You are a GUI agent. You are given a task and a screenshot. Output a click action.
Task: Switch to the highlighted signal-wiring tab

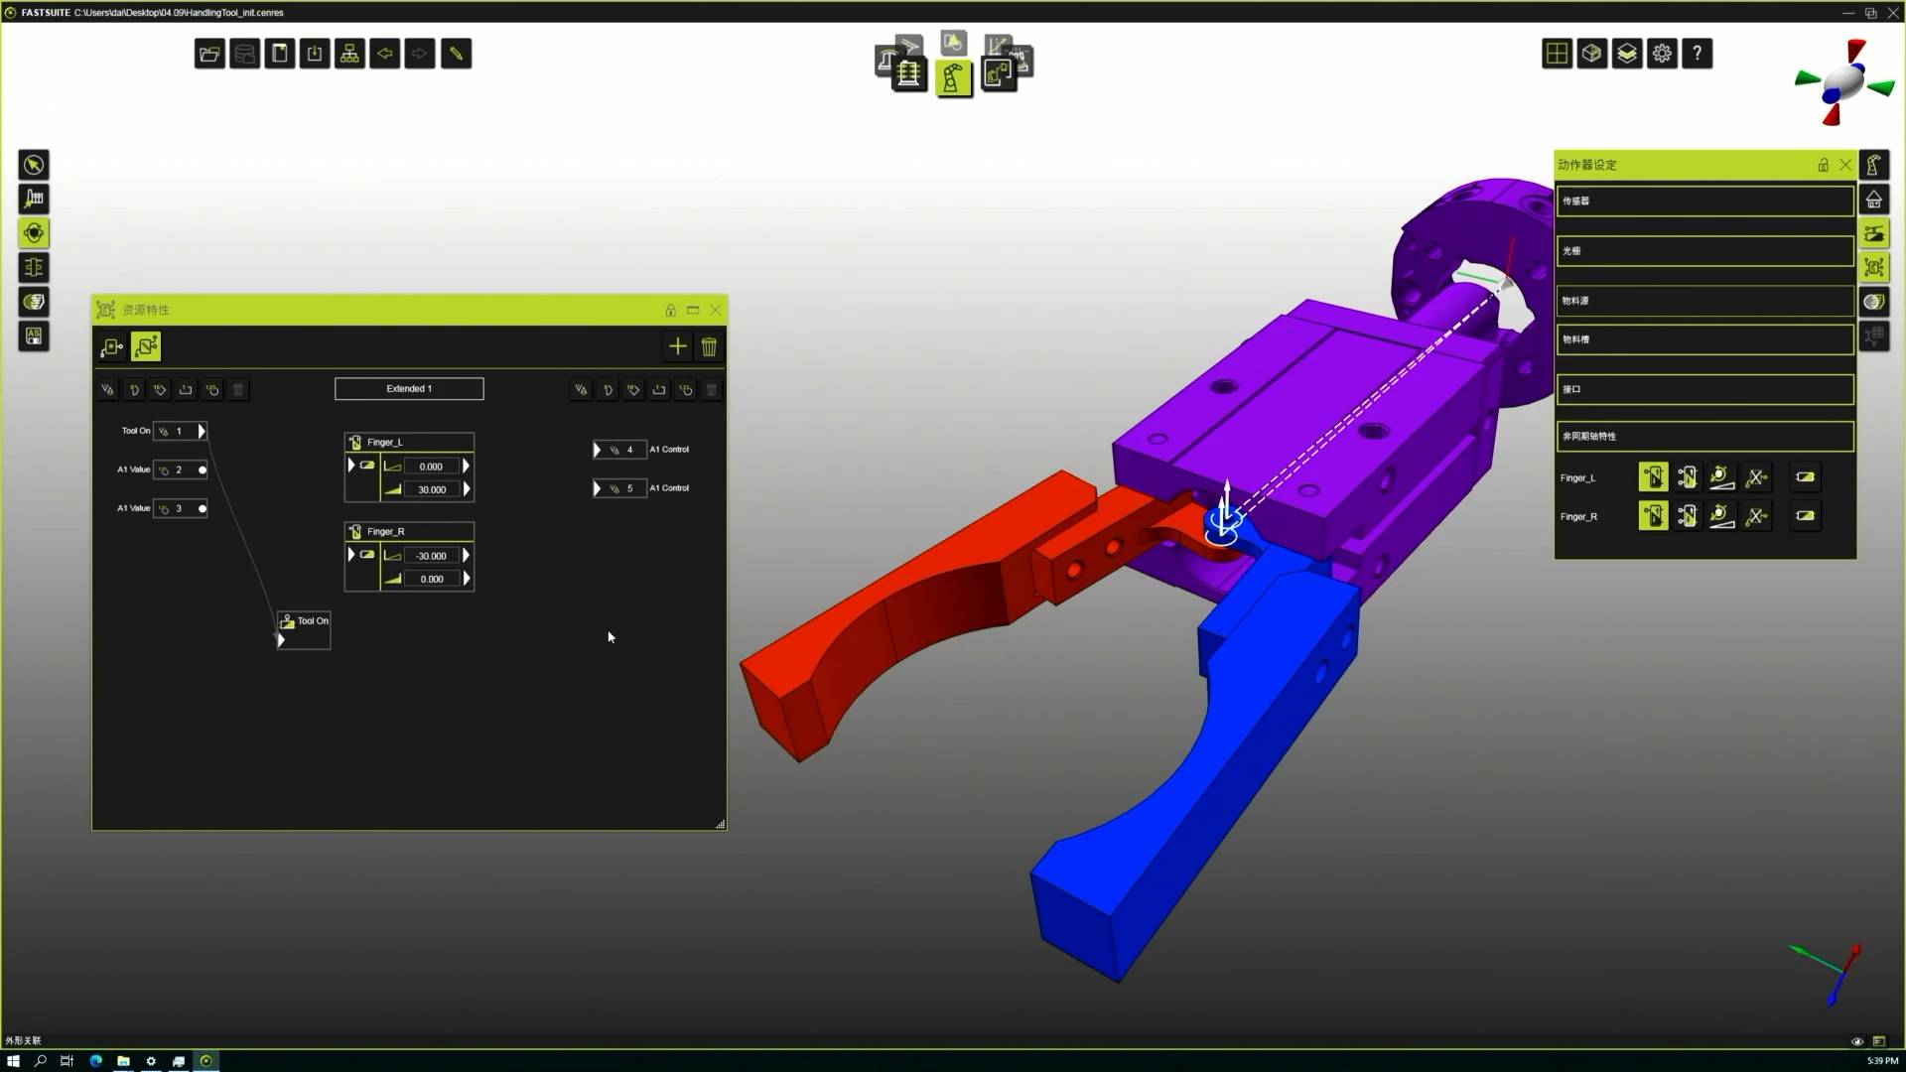point(146,346)
